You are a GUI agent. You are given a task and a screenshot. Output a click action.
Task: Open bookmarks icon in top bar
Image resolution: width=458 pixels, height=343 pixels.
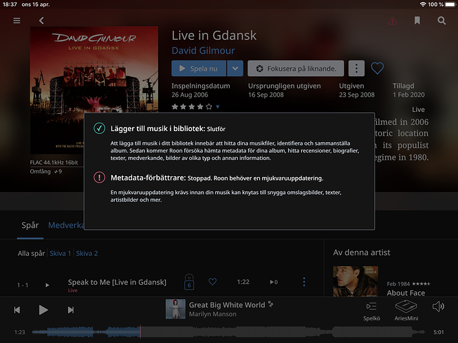click(x=417, y=21)
